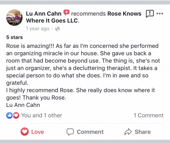Viewport: 170px width, 143px height.
Task: Toggle the Love reaction heart button
Action: point(24,132)
